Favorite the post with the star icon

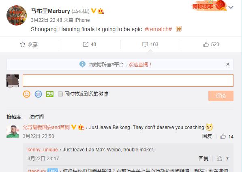(x=29, y=45)
